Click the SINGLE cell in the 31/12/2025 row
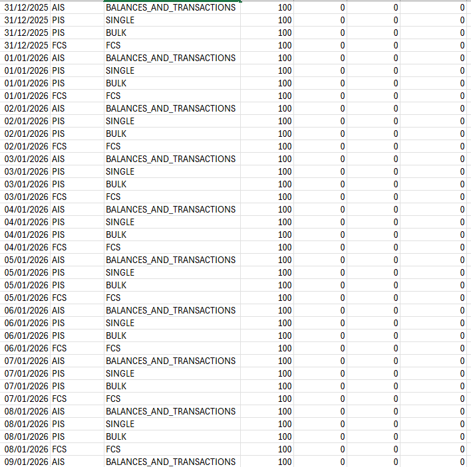 click(120, 20)
